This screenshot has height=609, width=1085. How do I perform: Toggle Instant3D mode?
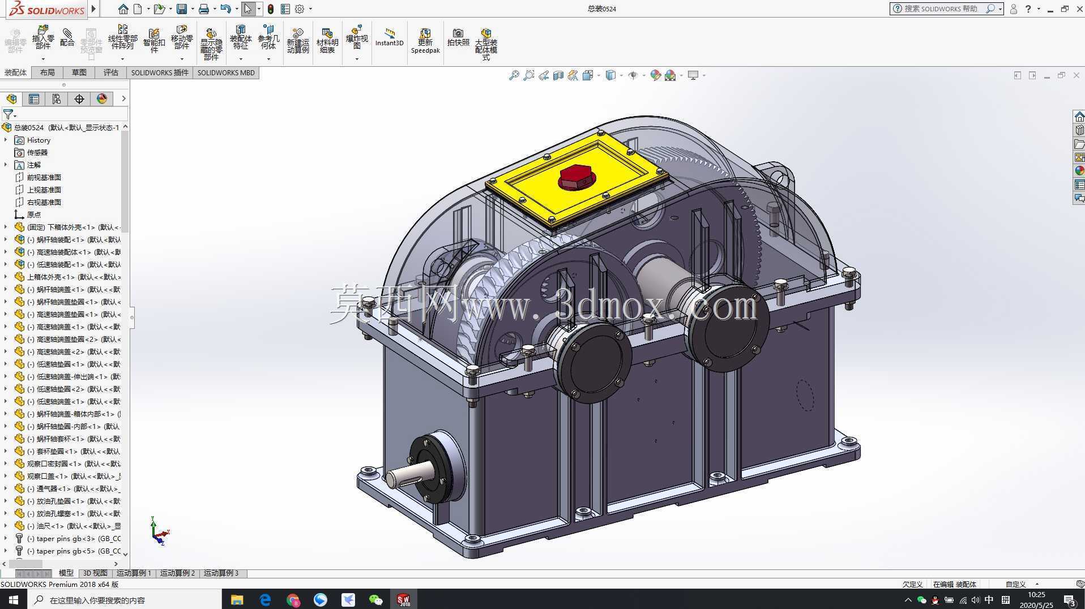point(389,37)
